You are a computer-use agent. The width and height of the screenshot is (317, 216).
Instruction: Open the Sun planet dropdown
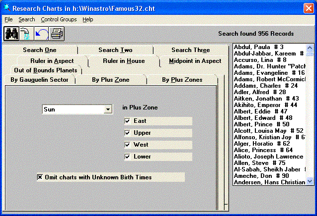pos(107,109)
